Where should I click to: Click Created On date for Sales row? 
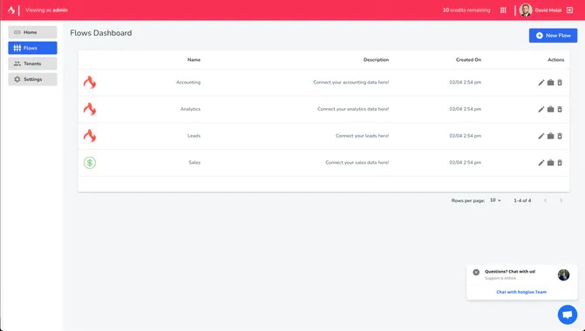(x=466, y=163)
